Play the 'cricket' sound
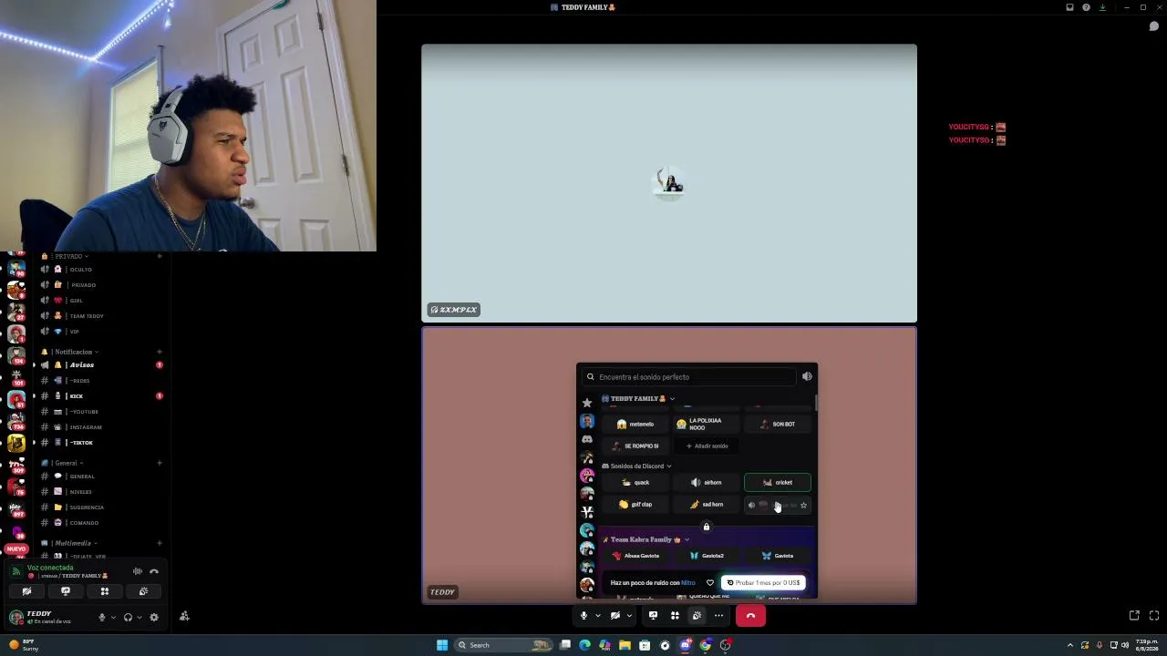Image resolution: width=1167 pixels, height=656 pixels. tap(778, 483)
